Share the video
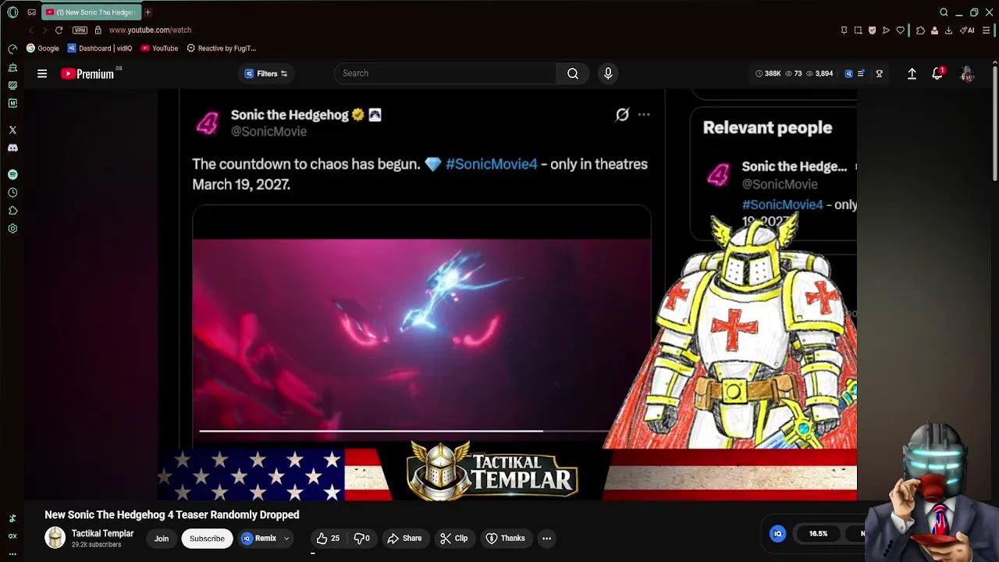The width and height of the screenshot is (999, 562). click(x=404, y=539)
